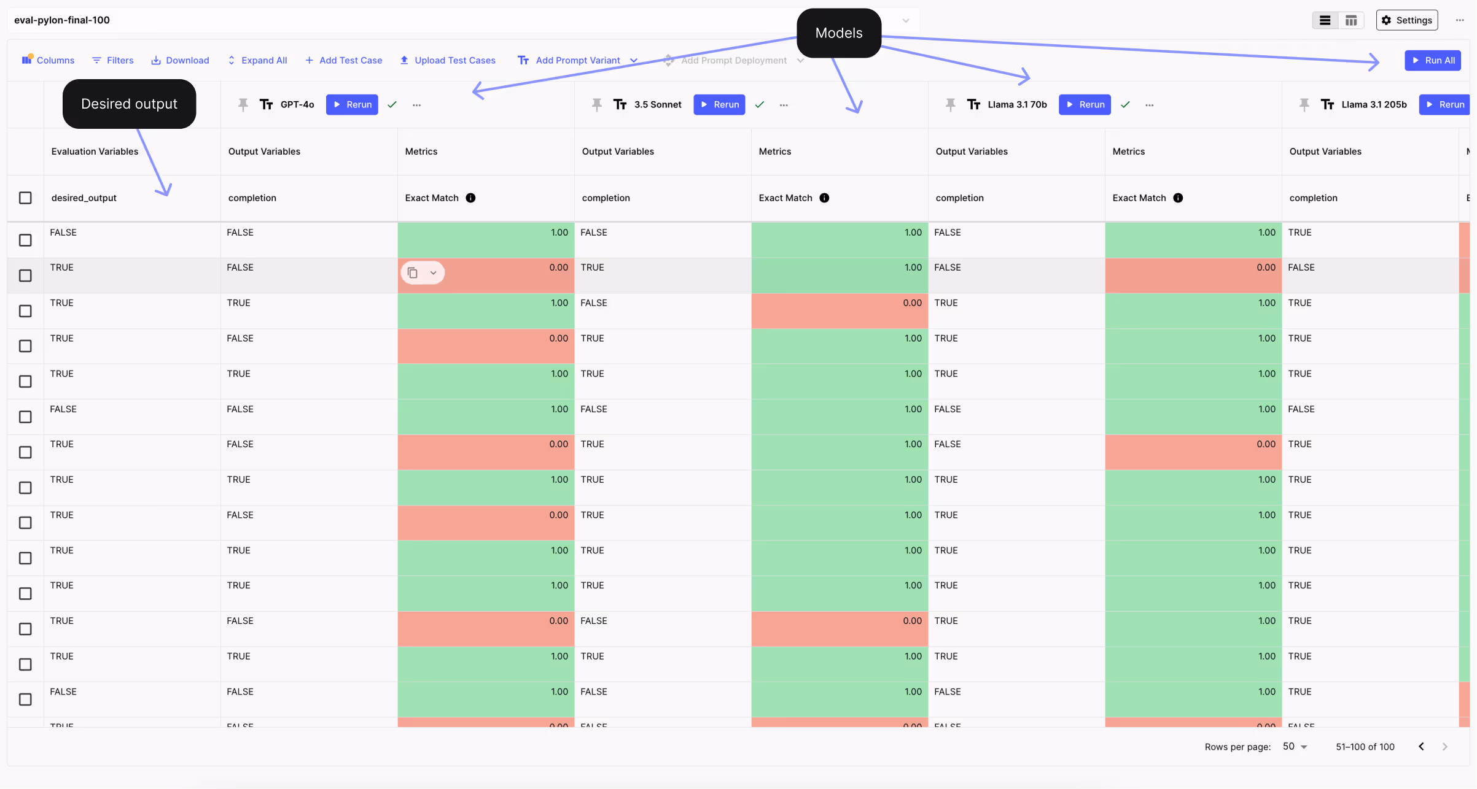Screen dimensions: 1477x789
Task: Switch to the column table view icon
Action: point(1351,20)
